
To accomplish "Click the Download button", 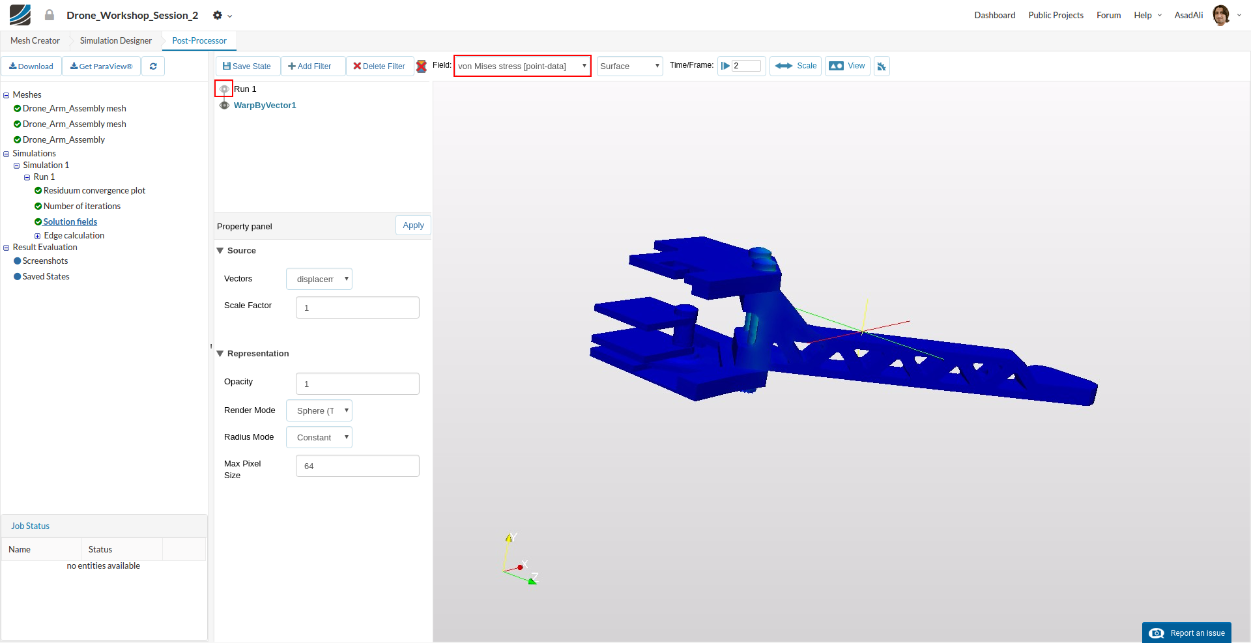I will point(31,66).
